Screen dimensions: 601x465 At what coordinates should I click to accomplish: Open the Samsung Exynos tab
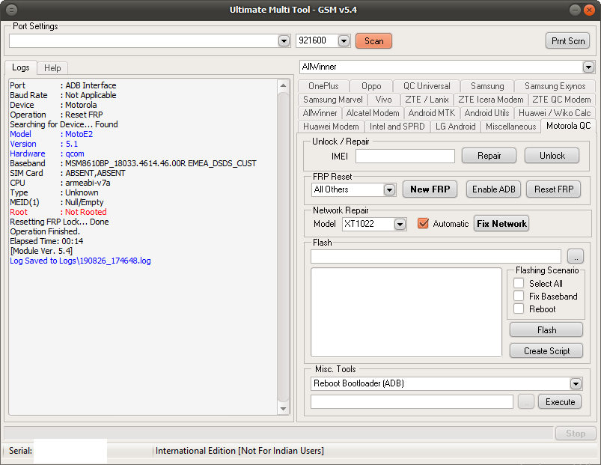pyautogui.click(x=555, y=86)
